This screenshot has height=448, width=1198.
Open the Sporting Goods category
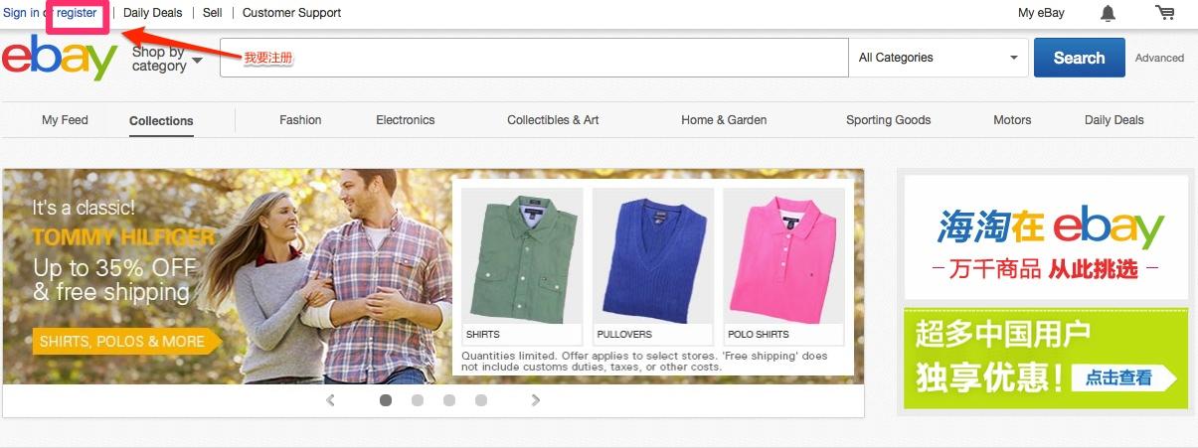point(889,120)
